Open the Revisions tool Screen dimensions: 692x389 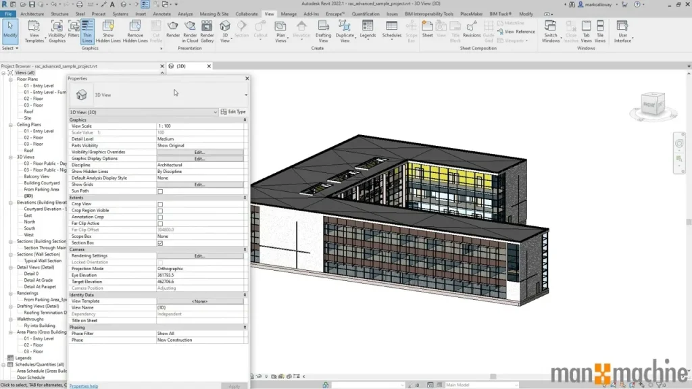click(x=471, y=29)
